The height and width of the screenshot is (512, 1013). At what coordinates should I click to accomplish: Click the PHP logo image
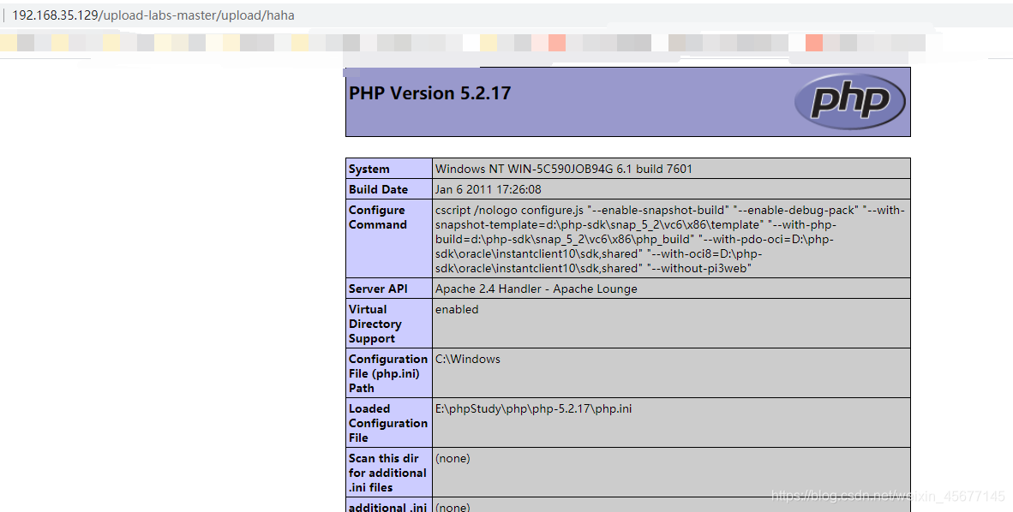pyautogui.click(x=849, y=101)
